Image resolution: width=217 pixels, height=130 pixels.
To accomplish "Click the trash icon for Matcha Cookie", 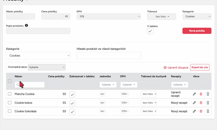I will pos(201,94).
